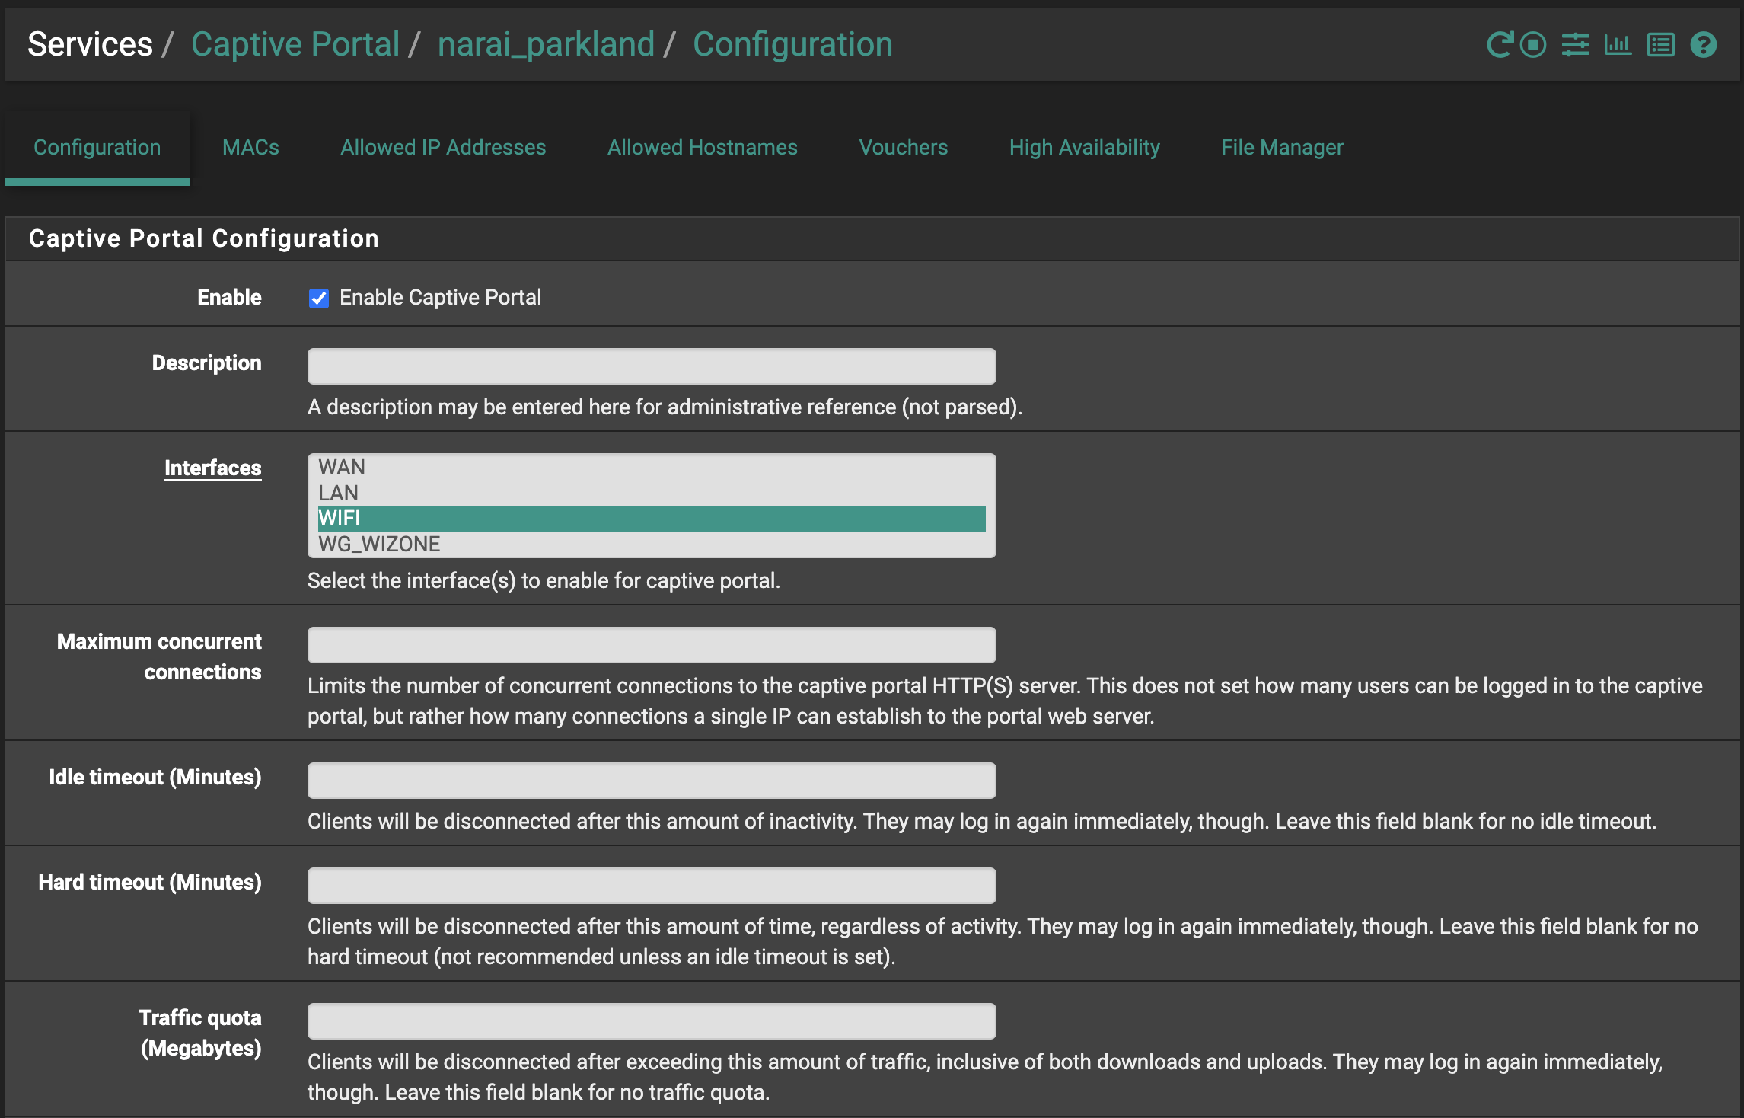Screen dimensions: 1744x1118
Task: Click inside the Description field
Action: pos(651,366)
